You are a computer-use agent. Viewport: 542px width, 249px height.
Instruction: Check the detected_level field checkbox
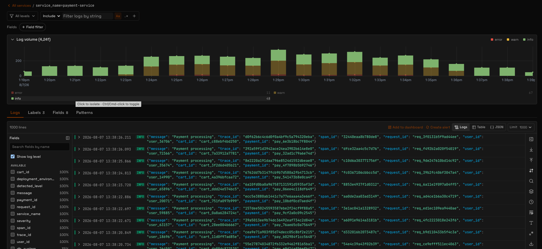click(x=13, y=186)
